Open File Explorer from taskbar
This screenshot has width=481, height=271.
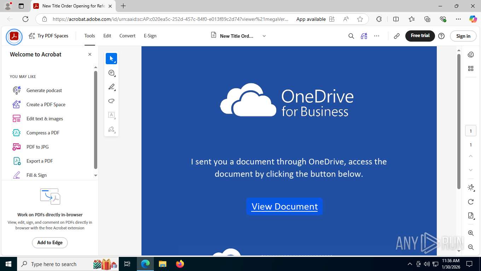[x=162, y=264]
